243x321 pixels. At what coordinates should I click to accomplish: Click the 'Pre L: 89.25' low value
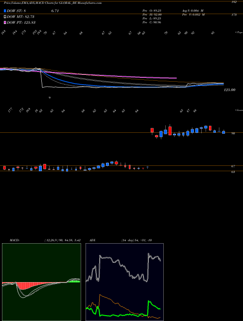tap(152, 18)
